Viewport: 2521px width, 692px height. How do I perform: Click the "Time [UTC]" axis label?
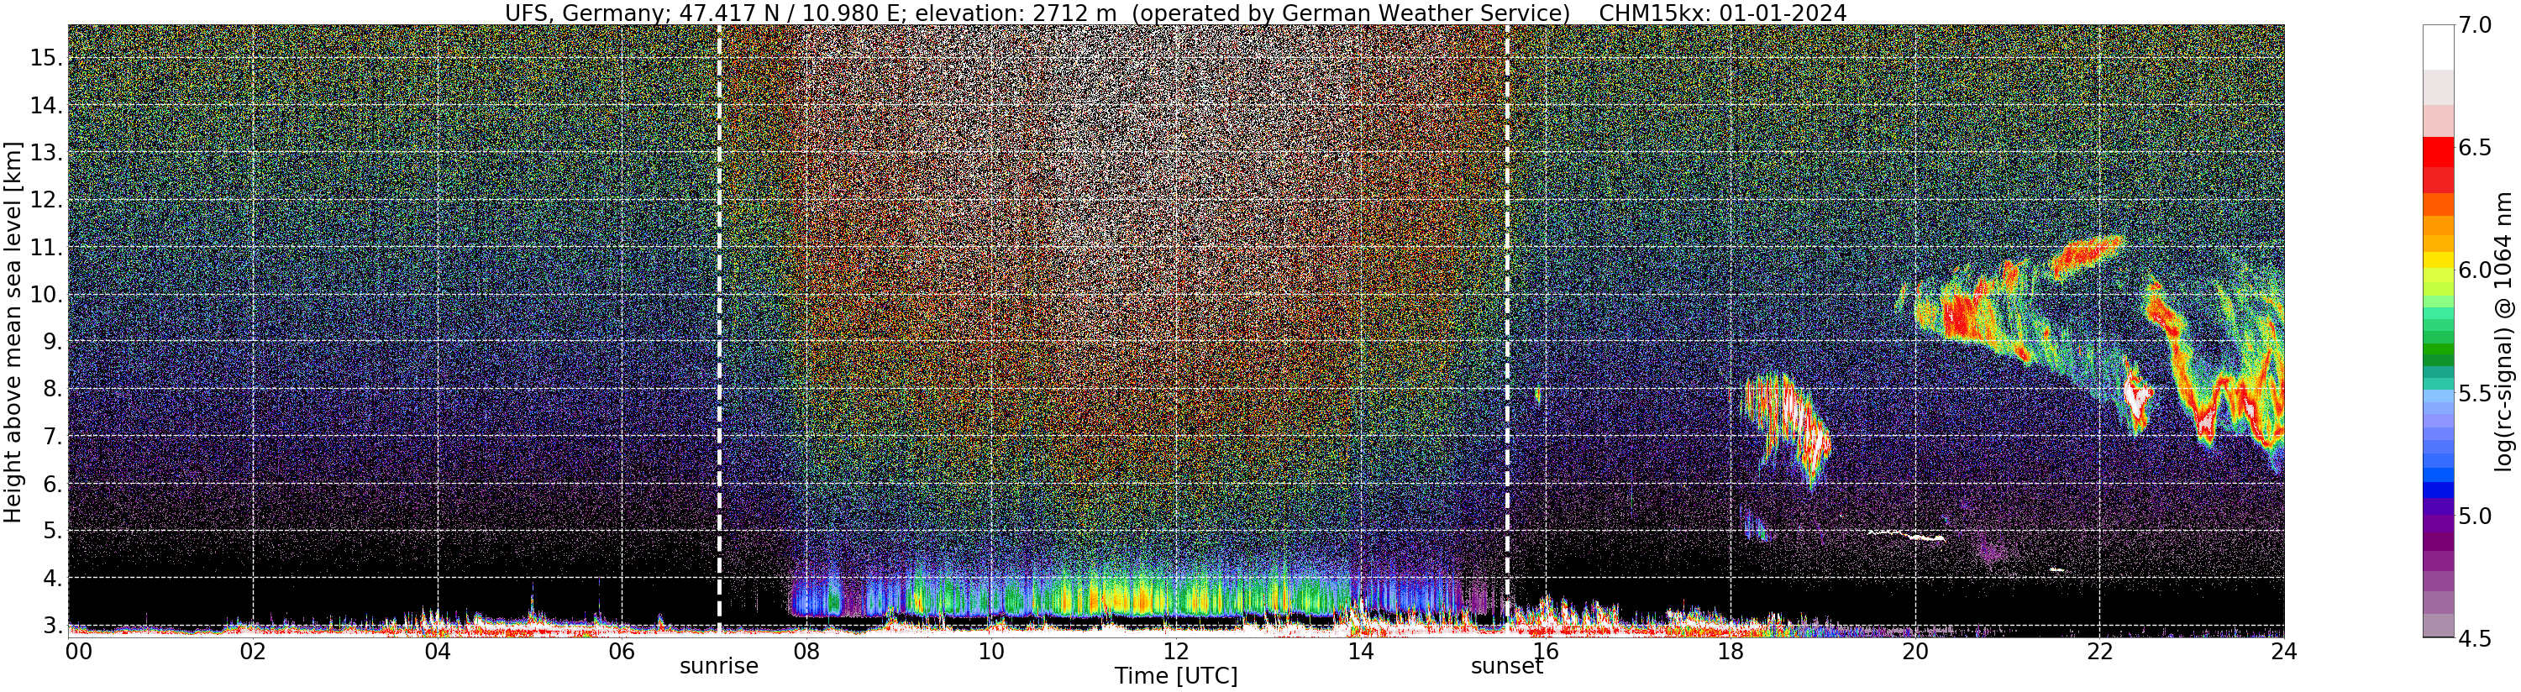(x=1176, y=676)
